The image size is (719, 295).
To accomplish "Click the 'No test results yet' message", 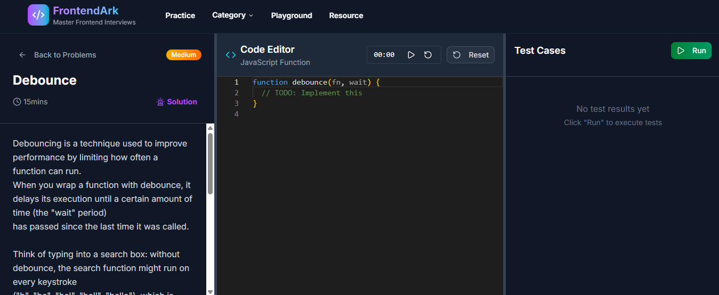I will point(613,109).
